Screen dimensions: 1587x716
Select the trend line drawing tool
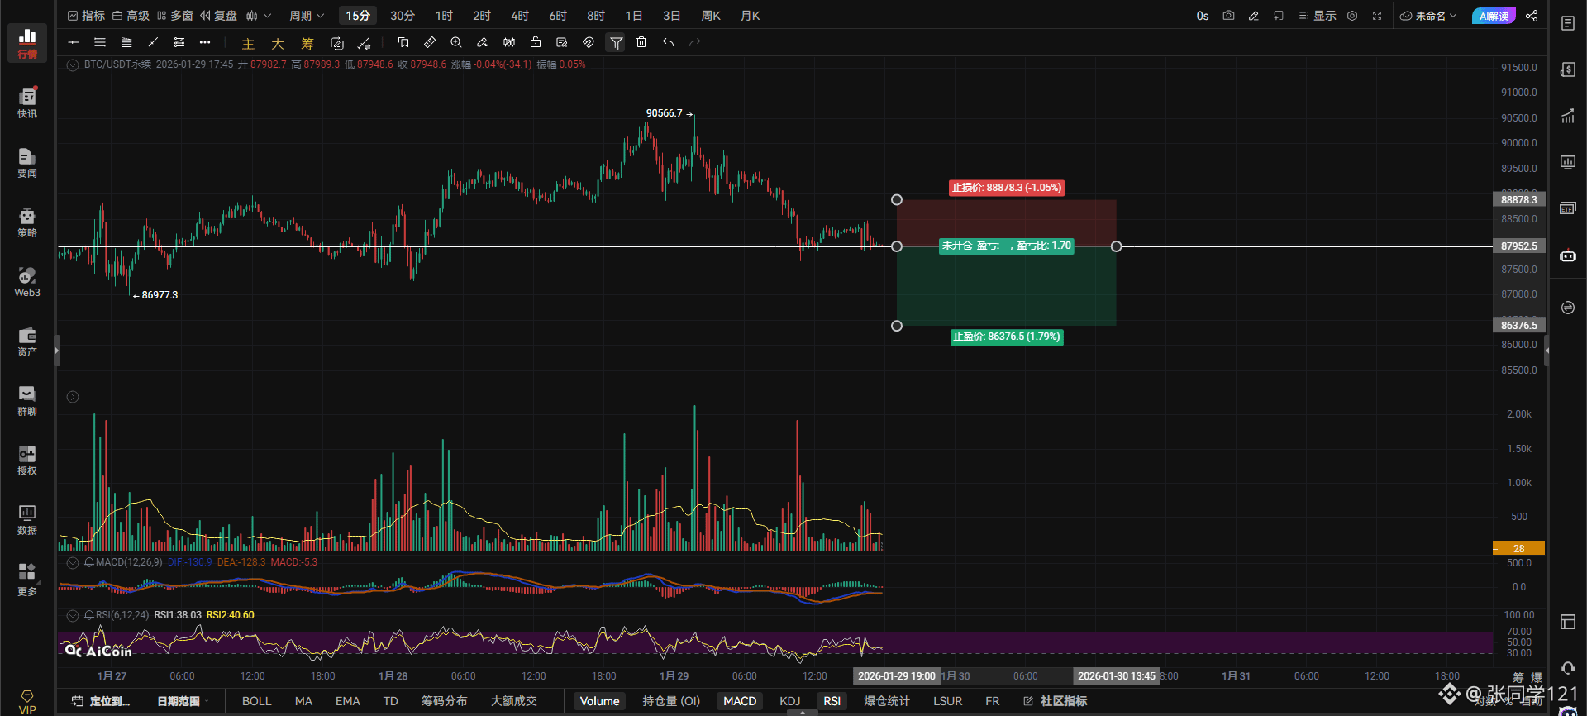(153, 42)
